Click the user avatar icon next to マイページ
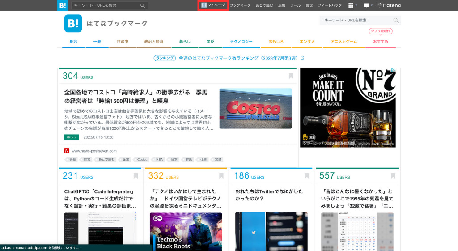This screenshot has width=458, height=251. click(204, 5)
